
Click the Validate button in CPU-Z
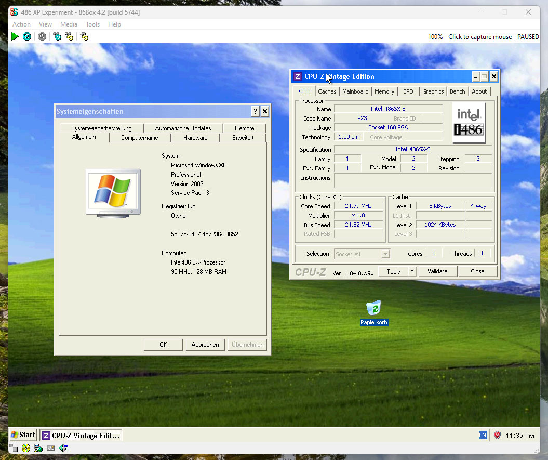[437, 271]
